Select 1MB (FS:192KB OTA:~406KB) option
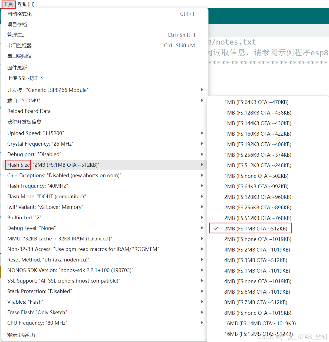Viewport: 329px width, 342px height. pos(268,144)
